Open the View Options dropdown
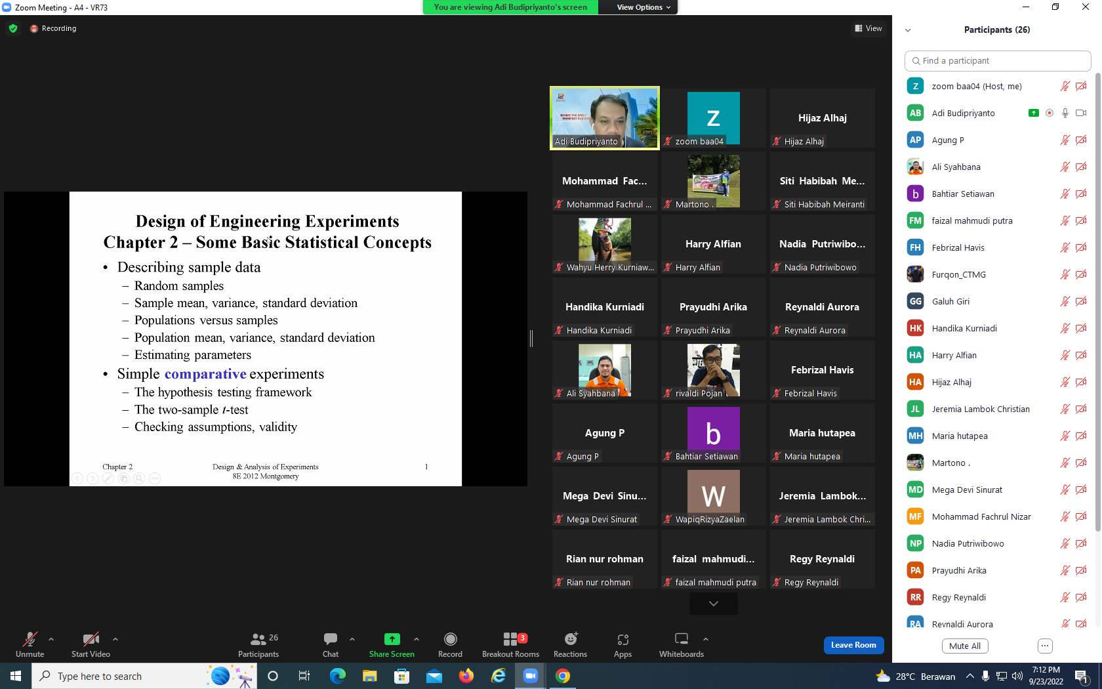 (x=643, y=7)
